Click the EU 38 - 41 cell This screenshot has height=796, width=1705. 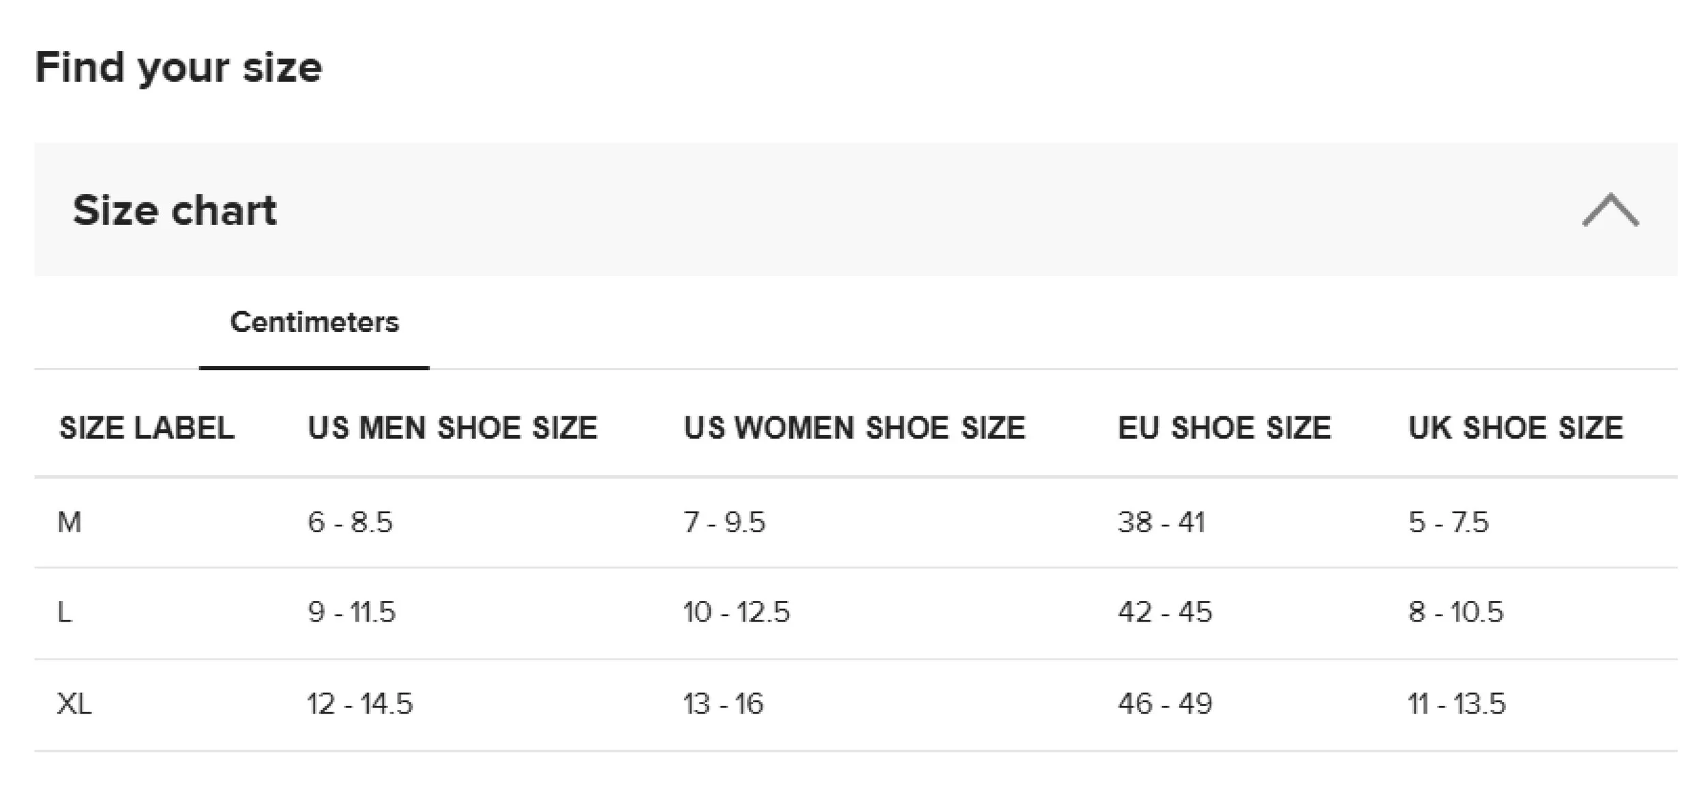[x=1161, y=523]
